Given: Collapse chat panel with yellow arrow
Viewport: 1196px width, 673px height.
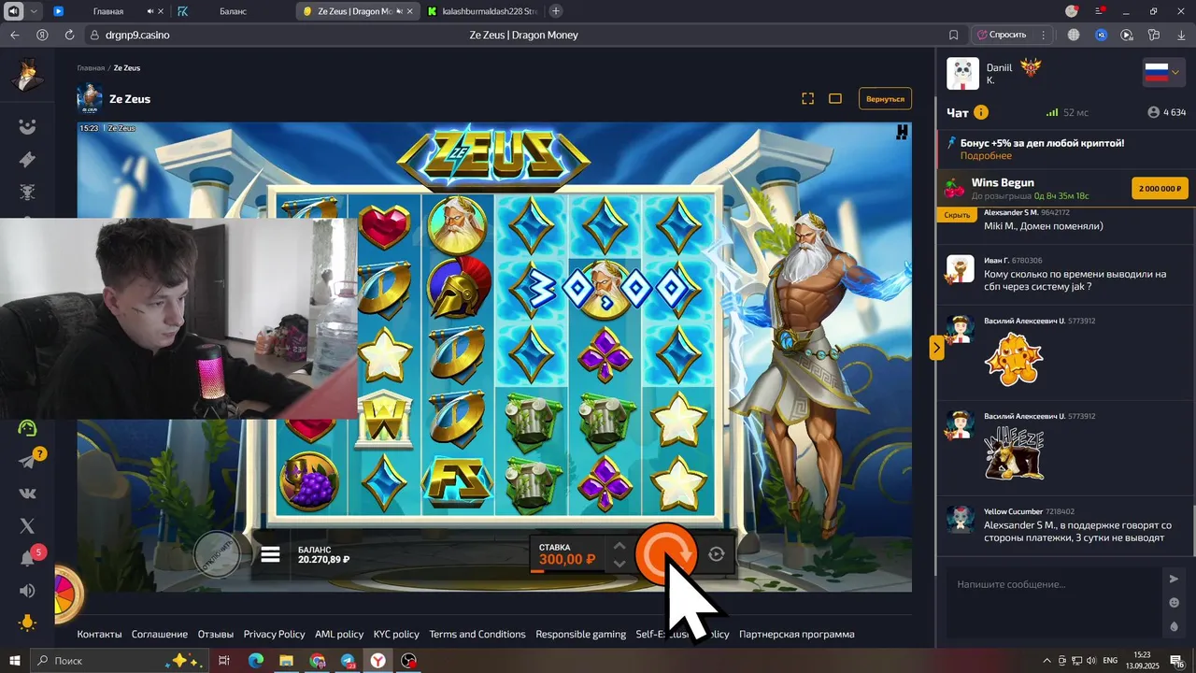Looking at the screenshot, I should [x=936, y=348].
